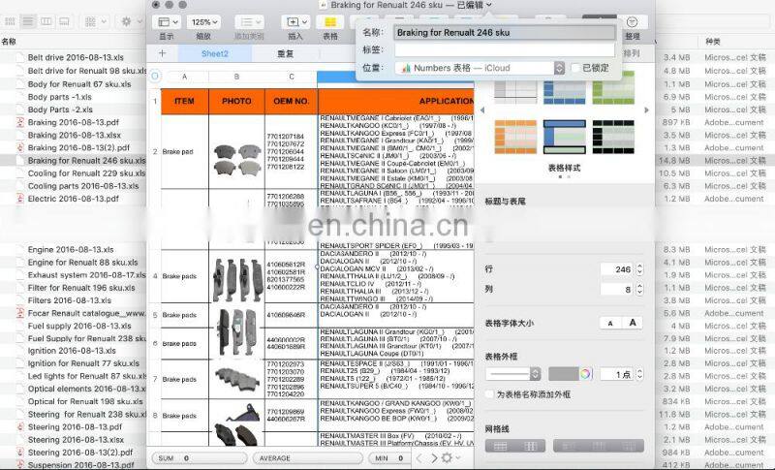This screenshot has height=470, width=775.
Task: Select the orange table style thumbnail
Action: 514,137
